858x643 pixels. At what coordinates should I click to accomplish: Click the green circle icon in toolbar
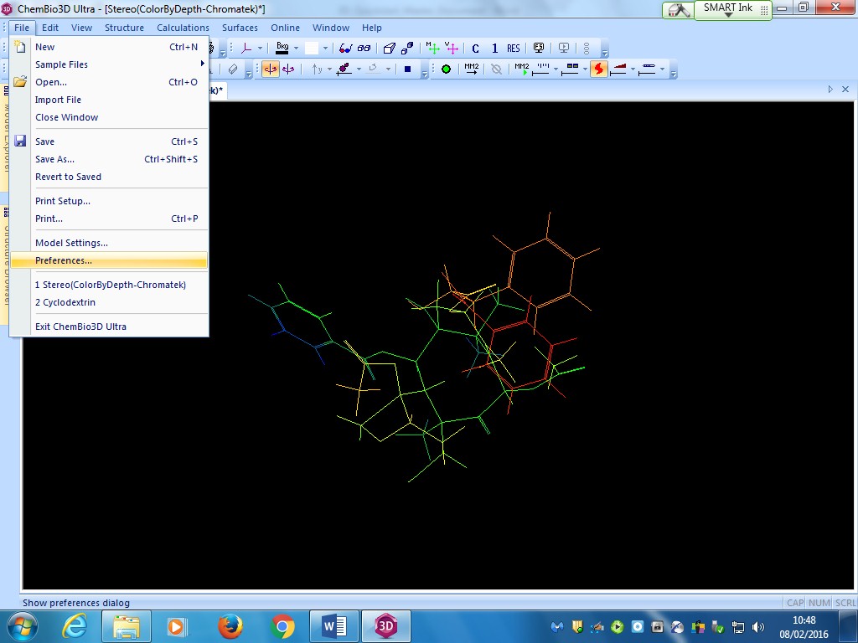[x=446, y=69]
